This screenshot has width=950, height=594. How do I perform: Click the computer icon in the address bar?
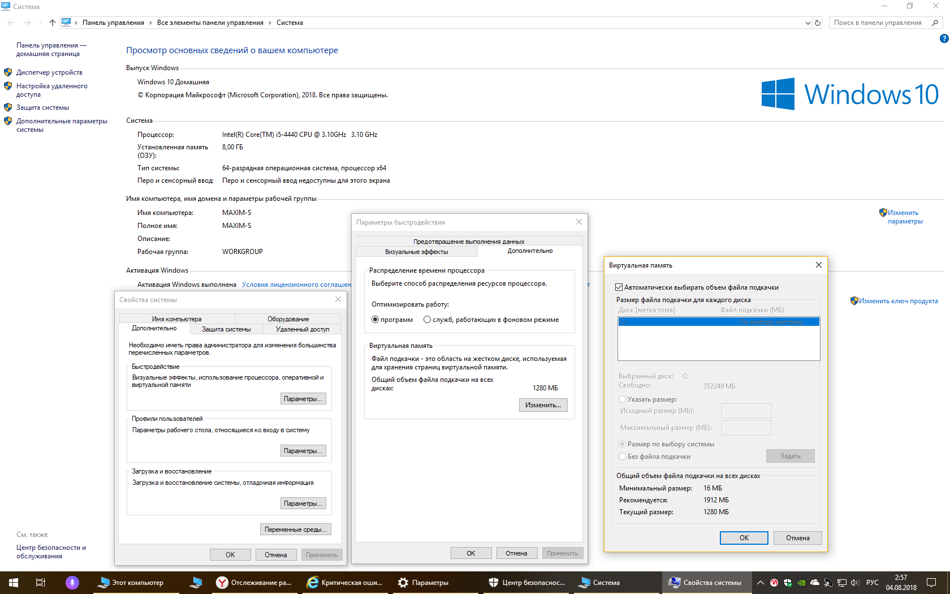coord(66,23)
